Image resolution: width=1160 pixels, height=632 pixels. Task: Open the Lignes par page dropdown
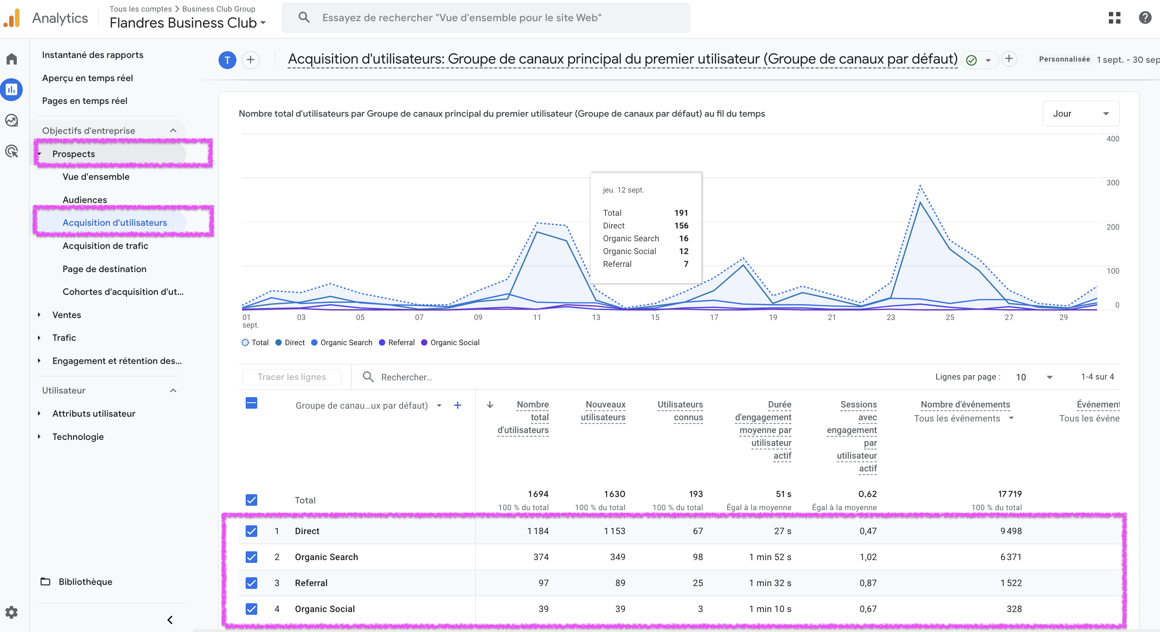pyautogui.click(x=1033, y=377)
